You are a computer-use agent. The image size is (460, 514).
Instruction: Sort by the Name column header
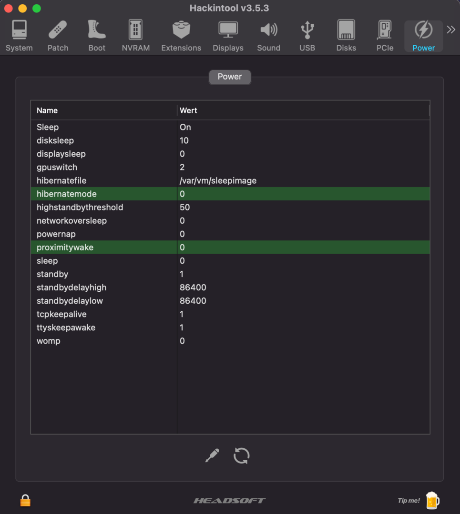(x=104, y=110)
